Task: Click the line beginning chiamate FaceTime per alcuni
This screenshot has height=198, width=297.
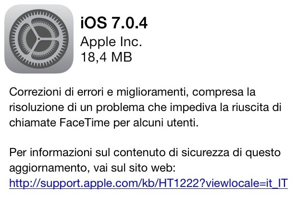Action: click(x=104, y=123)
